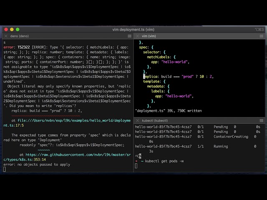Screen dimensions: 267x200
Task: Click the 'kubectl get pods -w' command
Action: 164,161
